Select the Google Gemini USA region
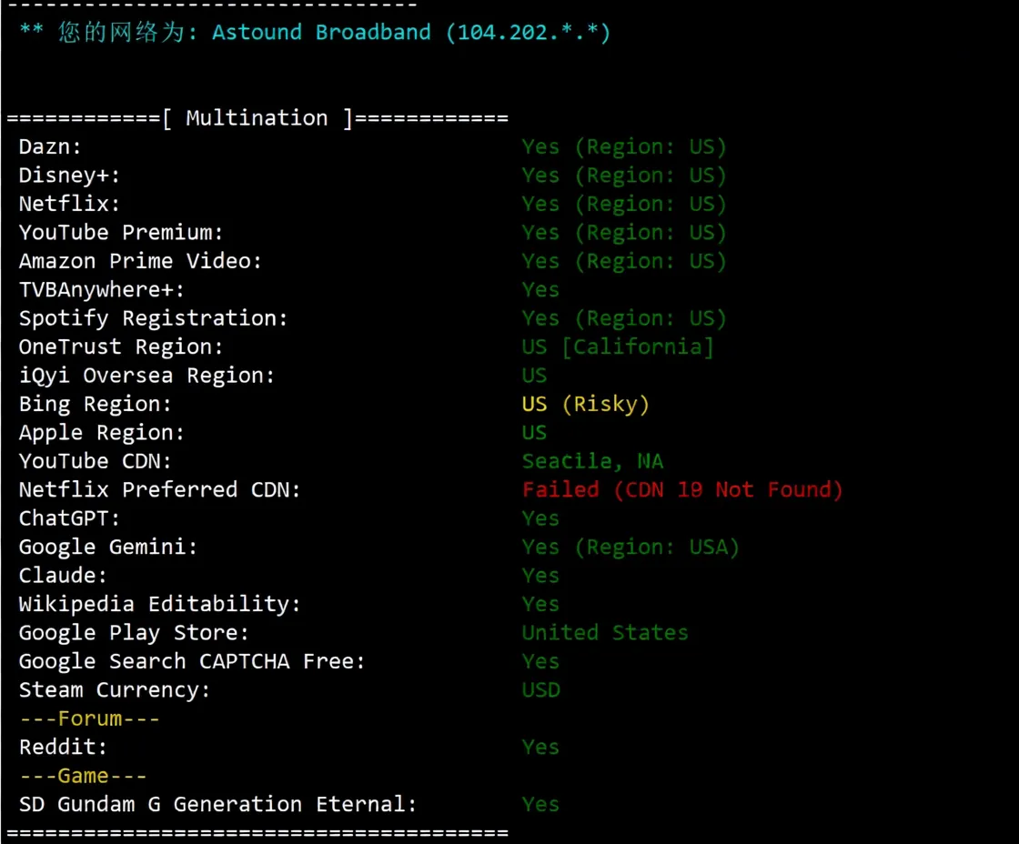 click(631, 547)
